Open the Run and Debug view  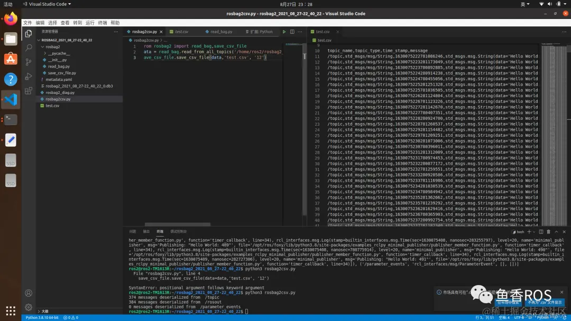click(29, 77)
